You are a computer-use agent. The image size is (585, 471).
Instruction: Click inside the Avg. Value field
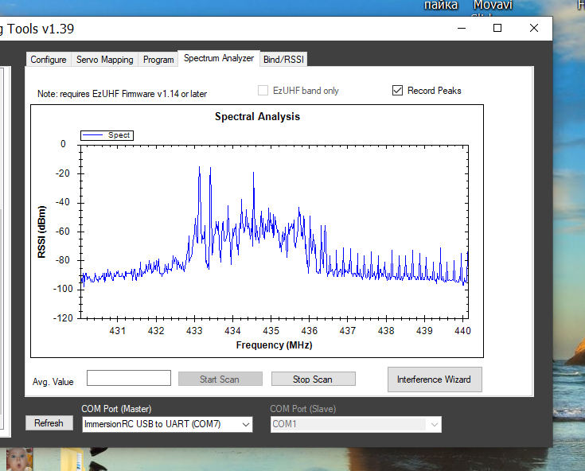point(129,379)
